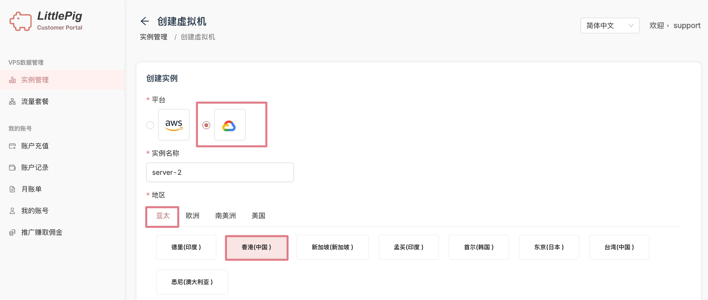Click the LittlePig pig logo
The width and height of the screenshot is (708, 300).
21,21
